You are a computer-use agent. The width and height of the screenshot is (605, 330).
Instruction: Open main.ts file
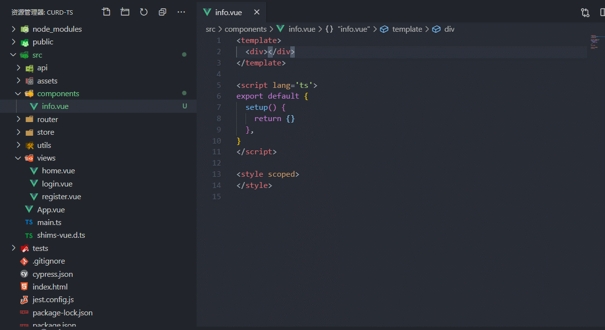[49, 223]
